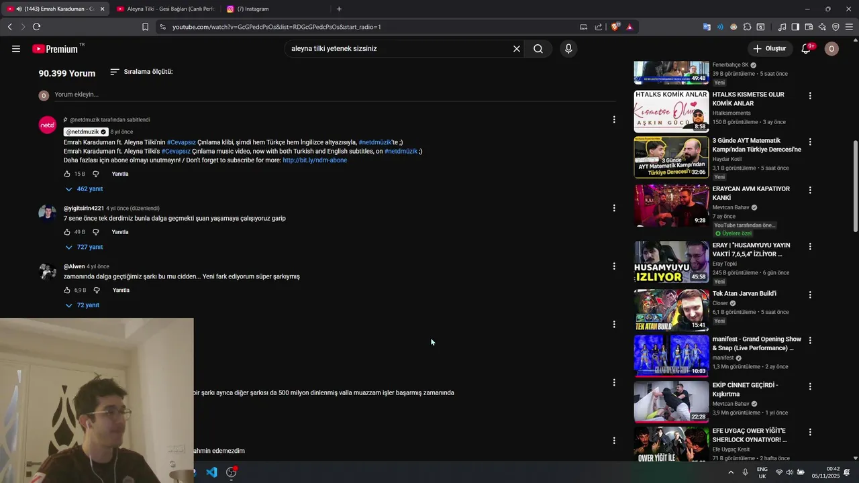Image resolution: width=859 pixels, height=483 pixels.
Task: Click the magnifier search button
Action: click(x=538, y=48)
